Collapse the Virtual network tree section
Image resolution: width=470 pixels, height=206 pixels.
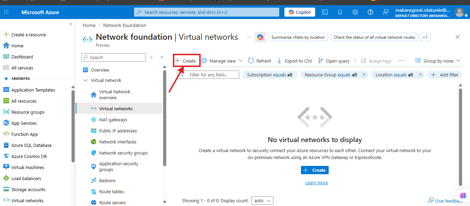point(85,80)
